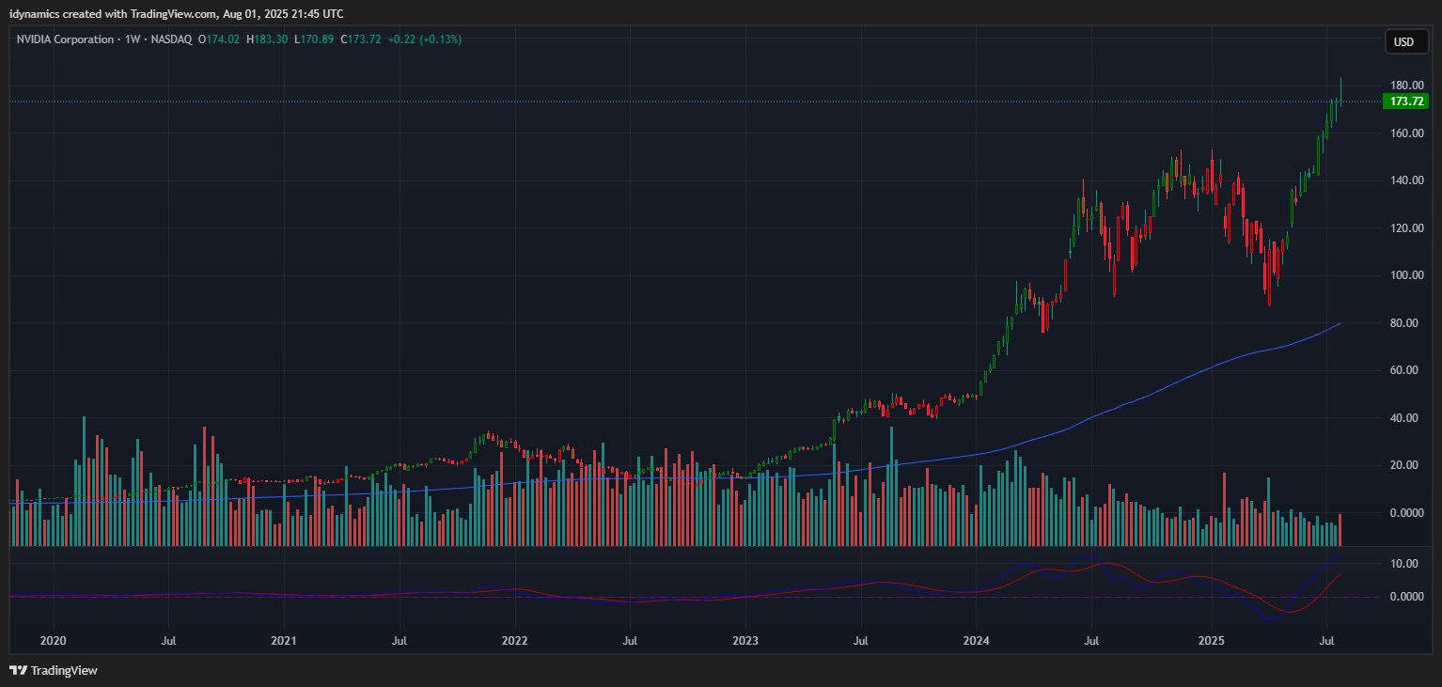The width and height of the screenshot is (1442, 687).
Task: Click the 160.00 price axis label
Action: [x=1407, y=133]
